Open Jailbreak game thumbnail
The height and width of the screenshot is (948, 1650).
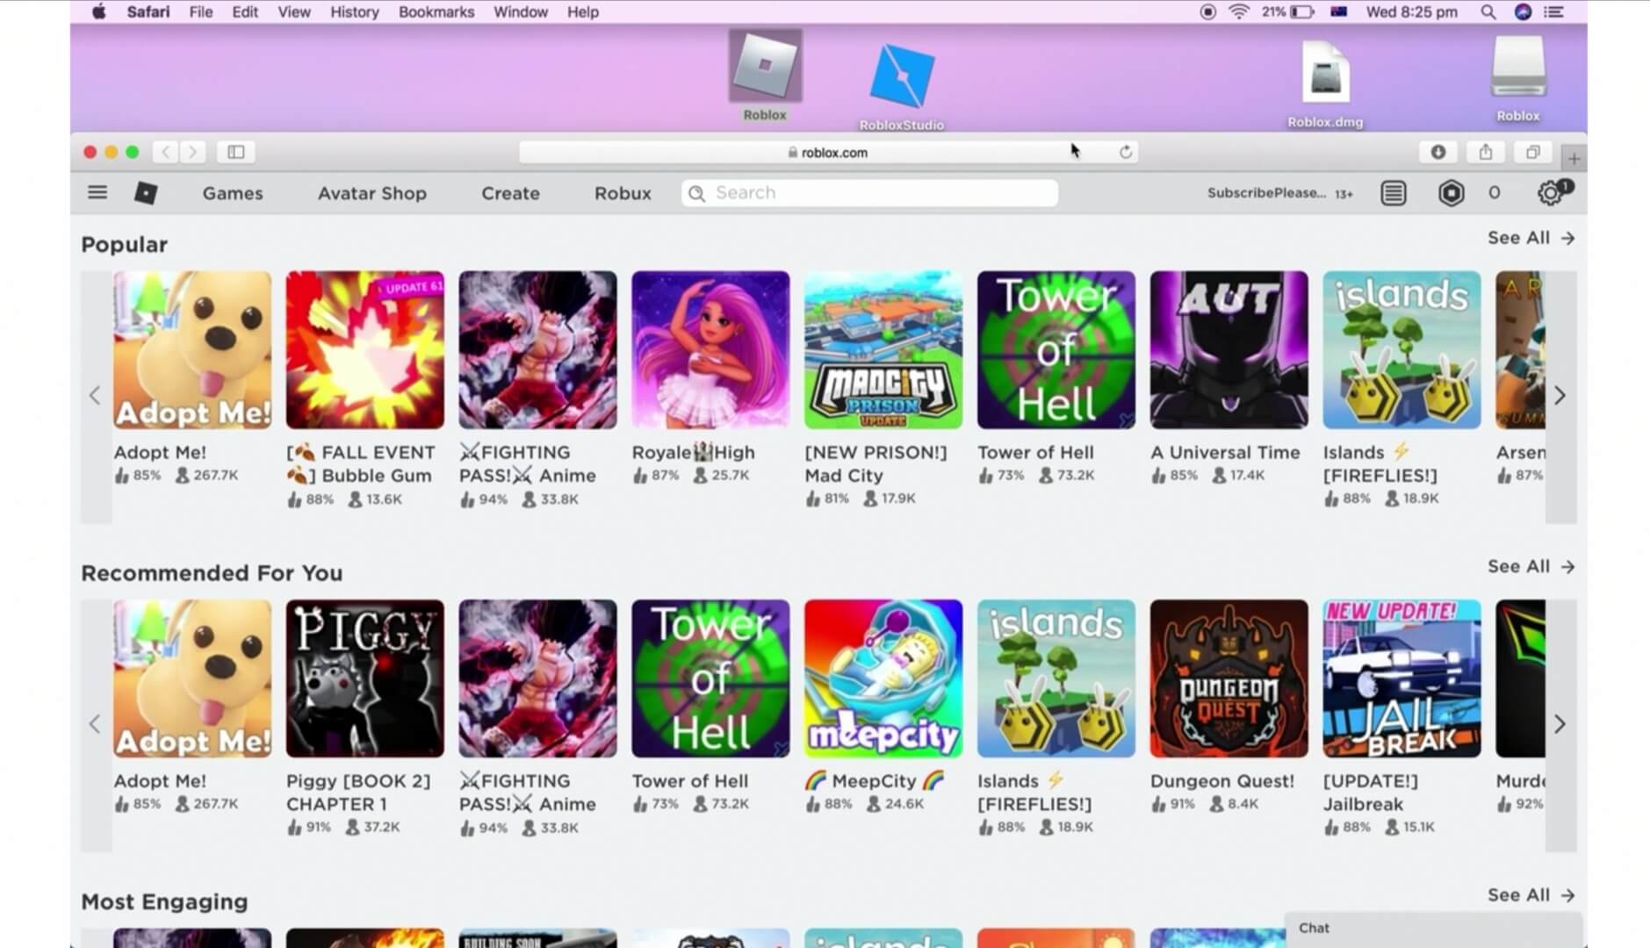pos(1401,679)
